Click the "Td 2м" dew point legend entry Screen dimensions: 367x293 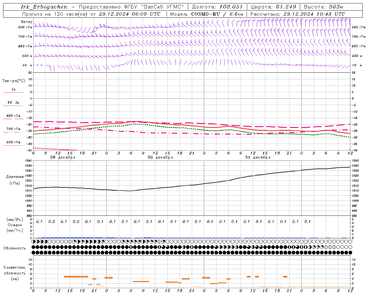13,102
